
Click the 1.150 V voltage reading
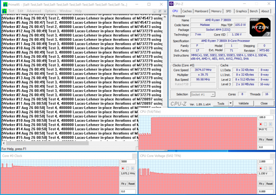[x=265, y=173]
